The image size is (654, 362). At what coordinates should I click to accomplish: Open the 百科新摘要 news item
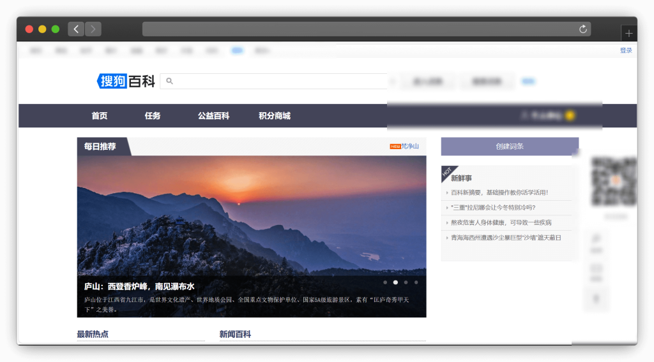[499, 192]
